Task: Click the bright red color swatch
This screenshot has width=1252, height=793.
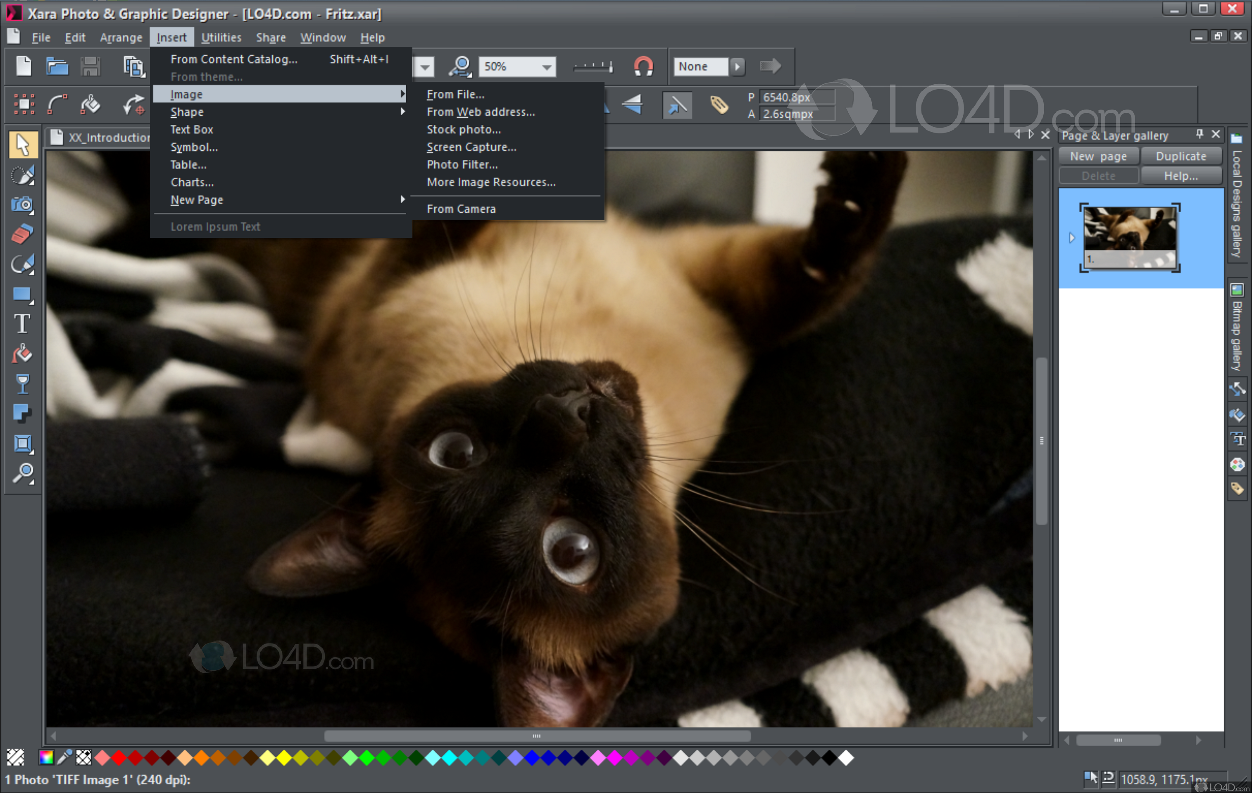Action: pos(119,757)
